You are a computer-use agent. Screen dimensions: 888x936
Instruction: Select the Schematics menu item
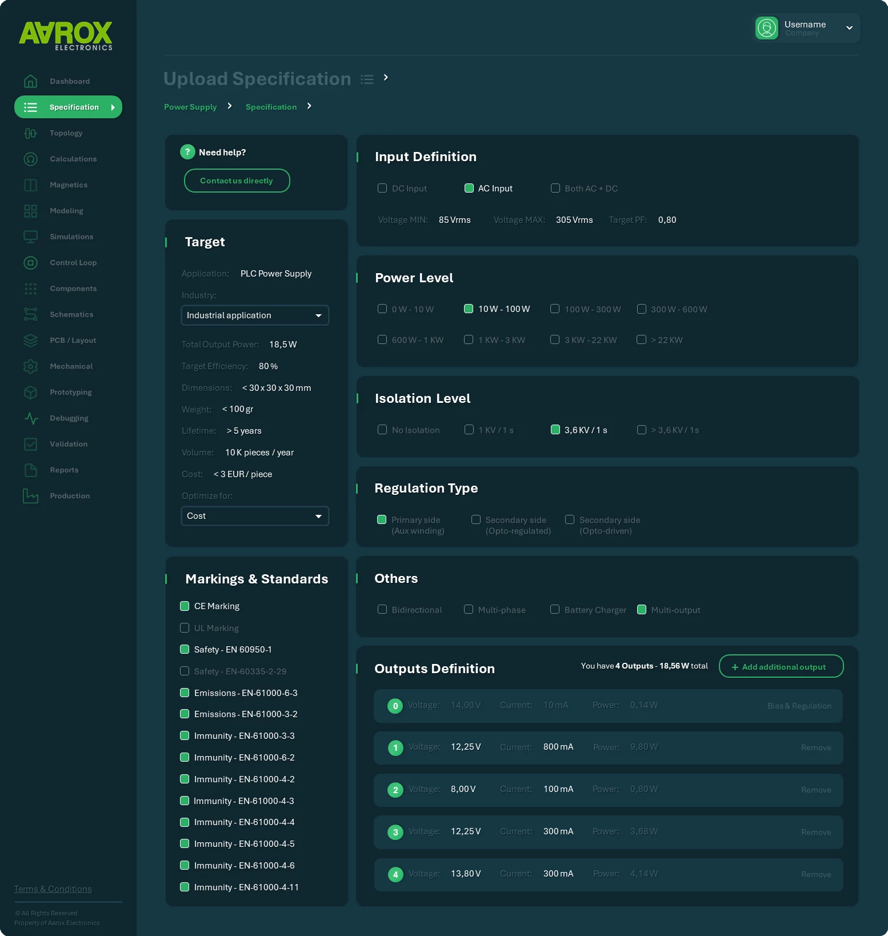(x=71, y=314)
